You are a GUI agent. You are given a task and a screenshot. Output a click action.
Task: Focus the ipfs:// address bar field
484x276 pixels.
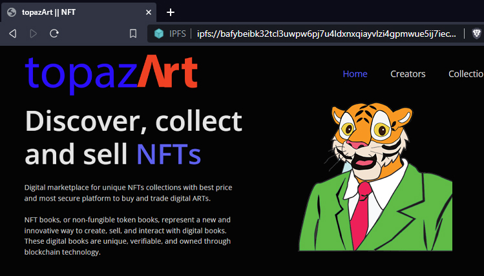click(x=326, y=34)
